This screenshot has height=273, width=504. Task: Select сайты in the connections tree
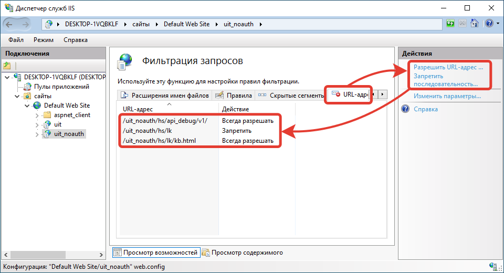point(43,96)
